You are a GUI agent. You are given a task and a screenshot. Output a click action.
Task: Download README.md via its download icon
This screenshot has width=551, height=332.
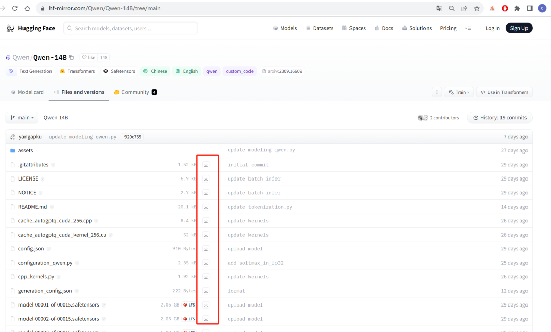coord(206,207)
